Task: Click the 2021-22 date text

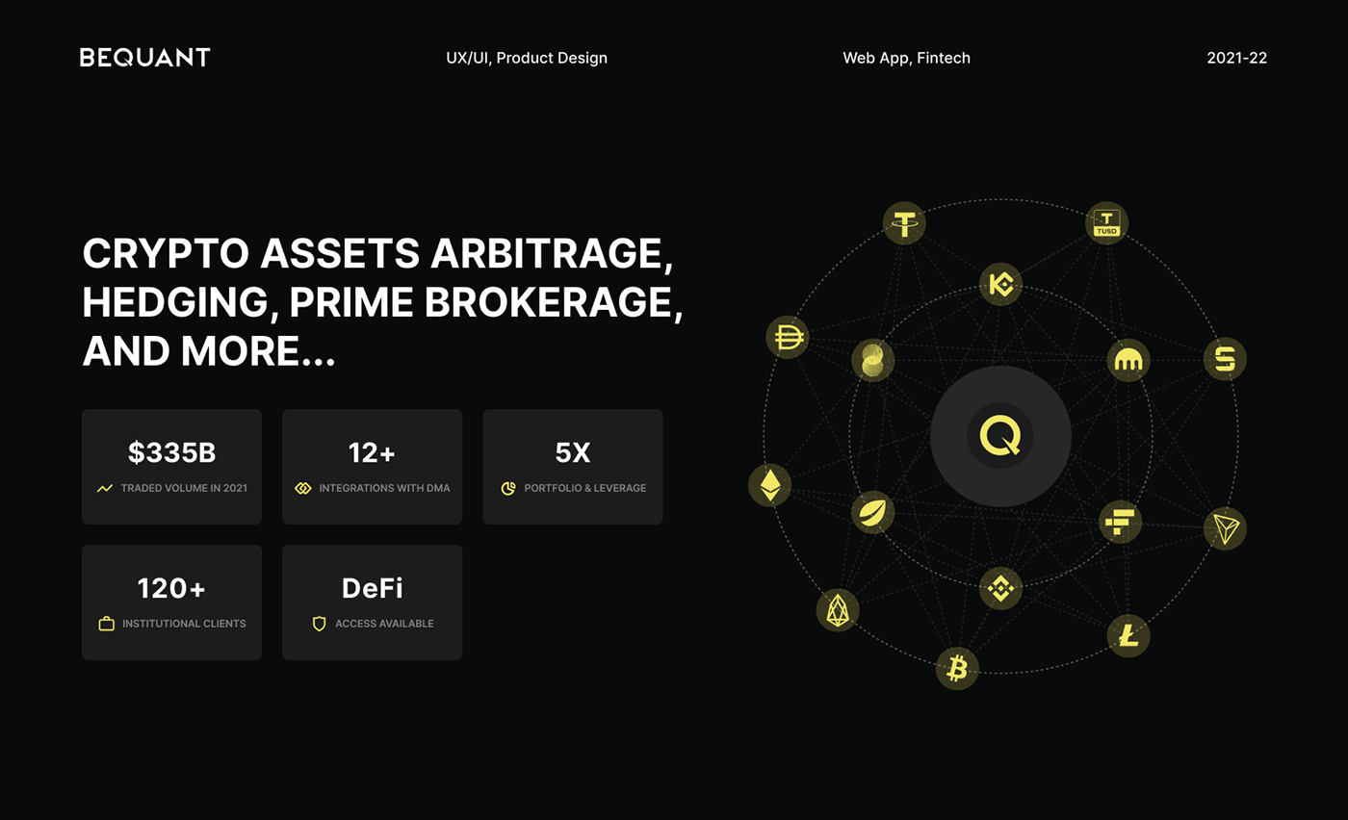Action: [1237, 58]
